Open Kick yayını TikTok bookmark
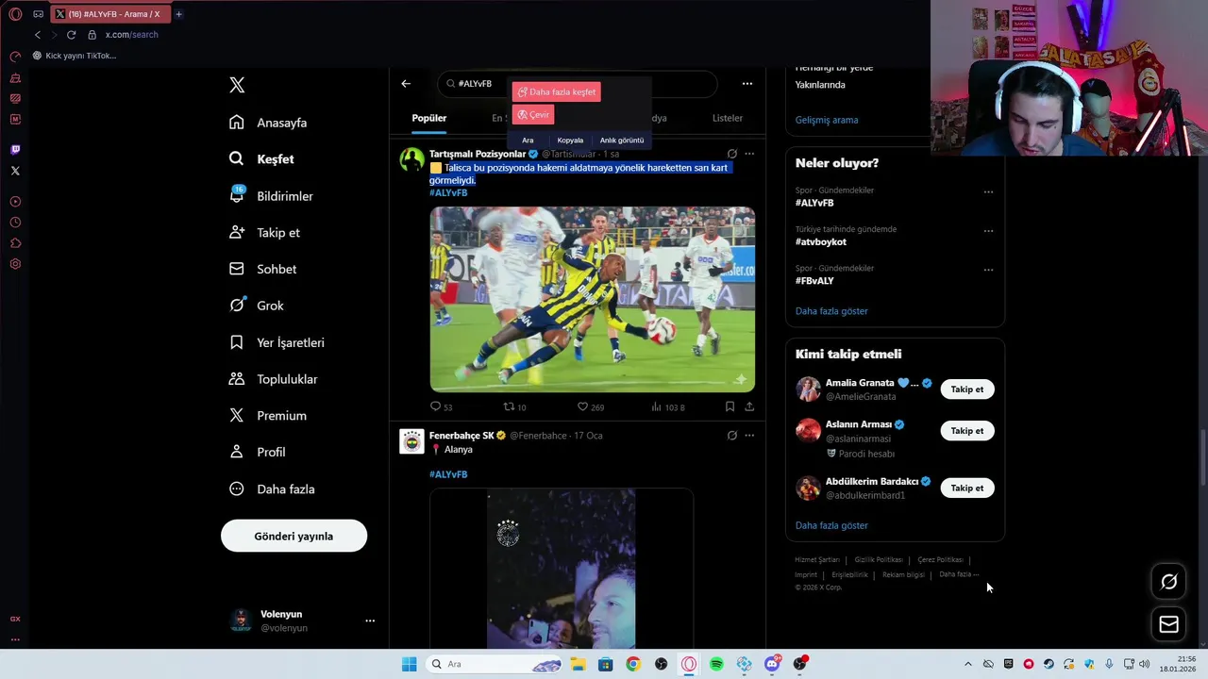Image resolution: width=1208 pixels, height=679 pixels. coord(75,56)
